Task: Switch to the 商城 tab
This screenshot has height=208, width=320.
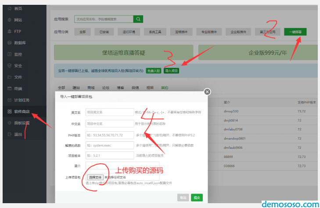Action: tap(91, 88)
